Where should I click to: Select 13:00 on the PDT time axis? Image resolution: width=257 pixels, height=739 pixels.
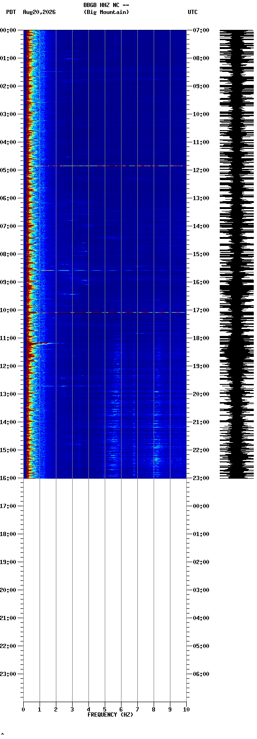(x=8, y=394)
